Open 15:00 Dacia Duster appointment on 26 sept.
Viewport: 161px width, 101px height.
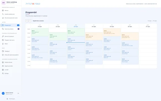point(130,61)
